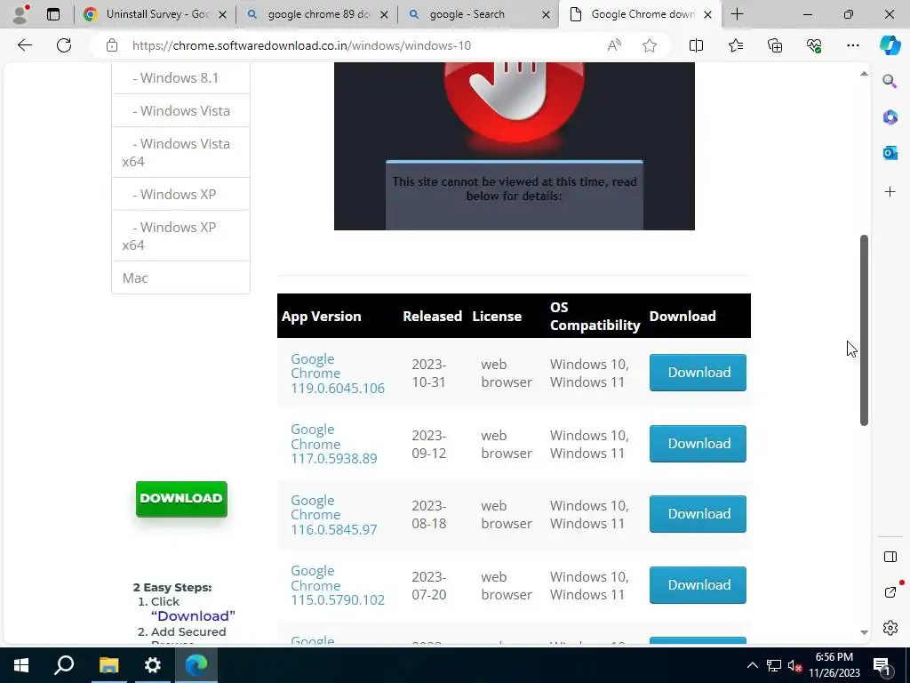Viewport: 910px width, 683px height.
Task: Click the address bar URL
Action: (x=301, y=45)
